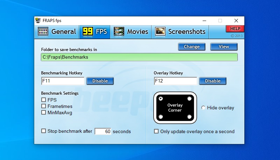Select top-right overlay corner radio
The image size is (280, 160).
click(189, 99)
